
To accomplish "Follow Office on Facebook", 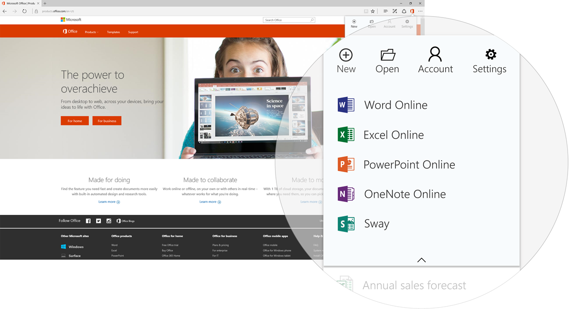I will pyautogui.click(x=88, y=221).
